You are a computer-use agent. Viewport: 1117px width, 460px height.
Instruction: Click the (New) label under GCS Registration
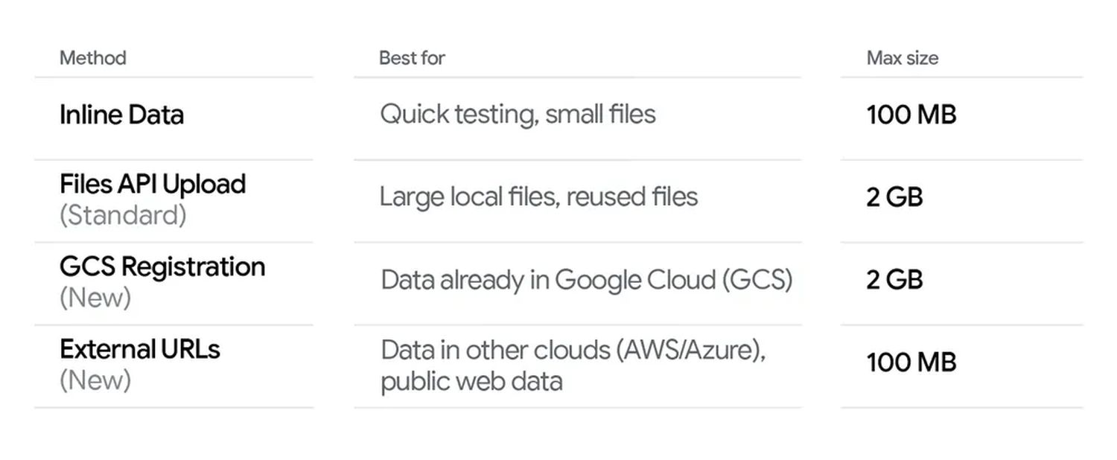95,298
